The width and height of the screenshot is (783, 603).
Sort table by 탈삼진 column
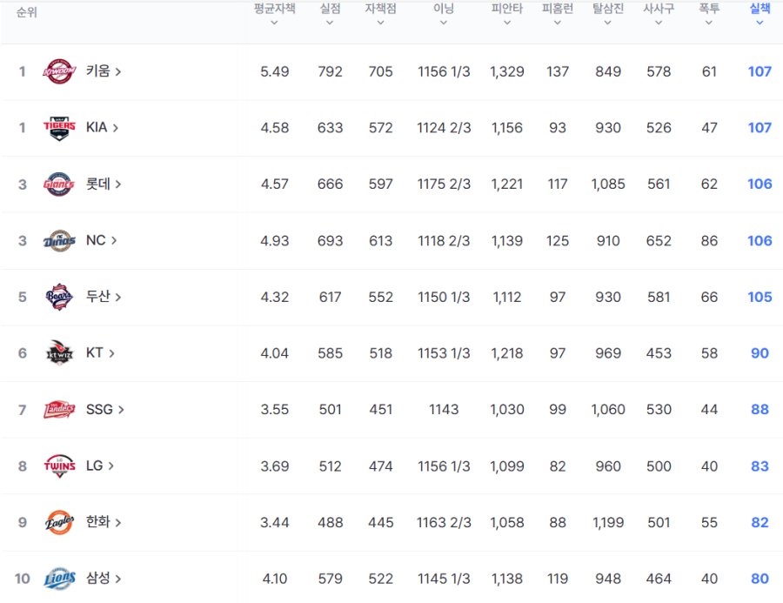(x=608, y=14)
